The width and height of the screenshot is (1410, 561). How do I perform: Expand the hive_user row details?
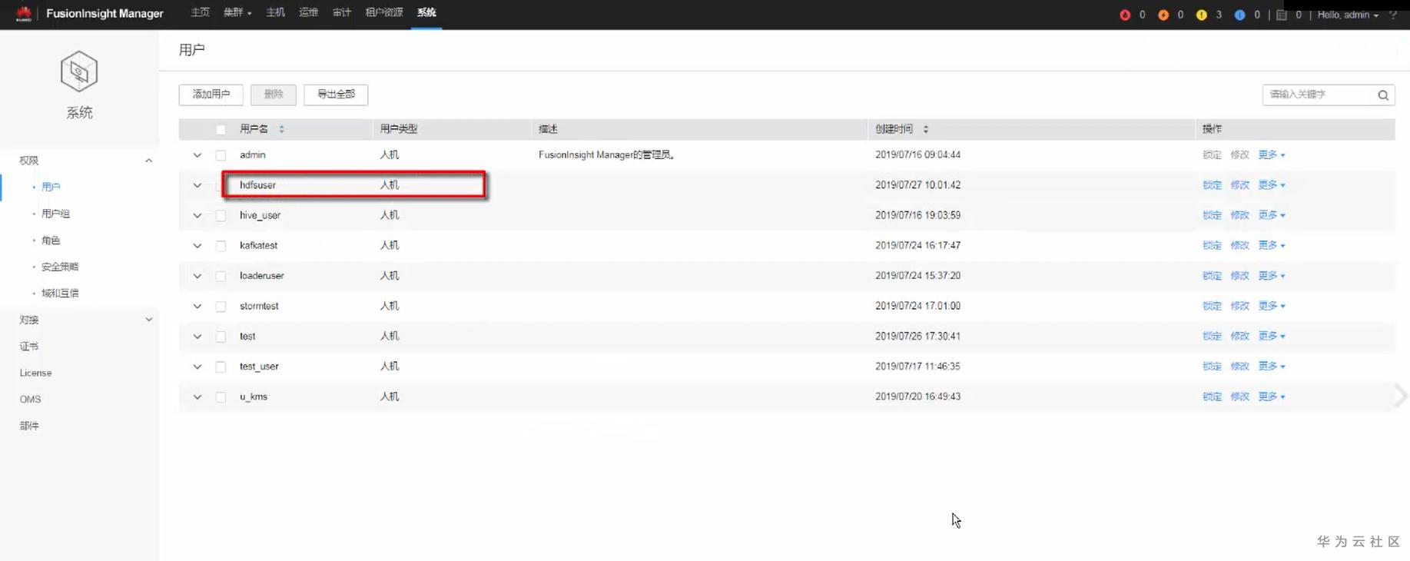coord(197,216)
